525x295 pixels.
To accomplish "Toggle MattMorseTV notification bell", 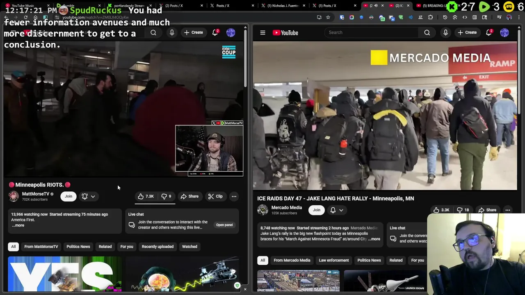I will 85,196.
